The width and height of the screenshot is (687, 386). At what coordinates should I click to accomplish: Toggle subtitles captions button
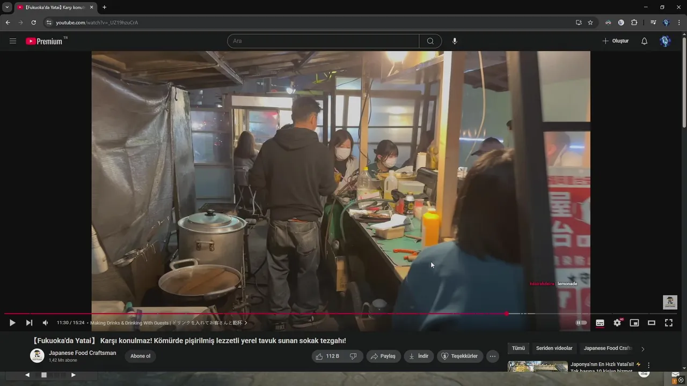tap(600, 323)
